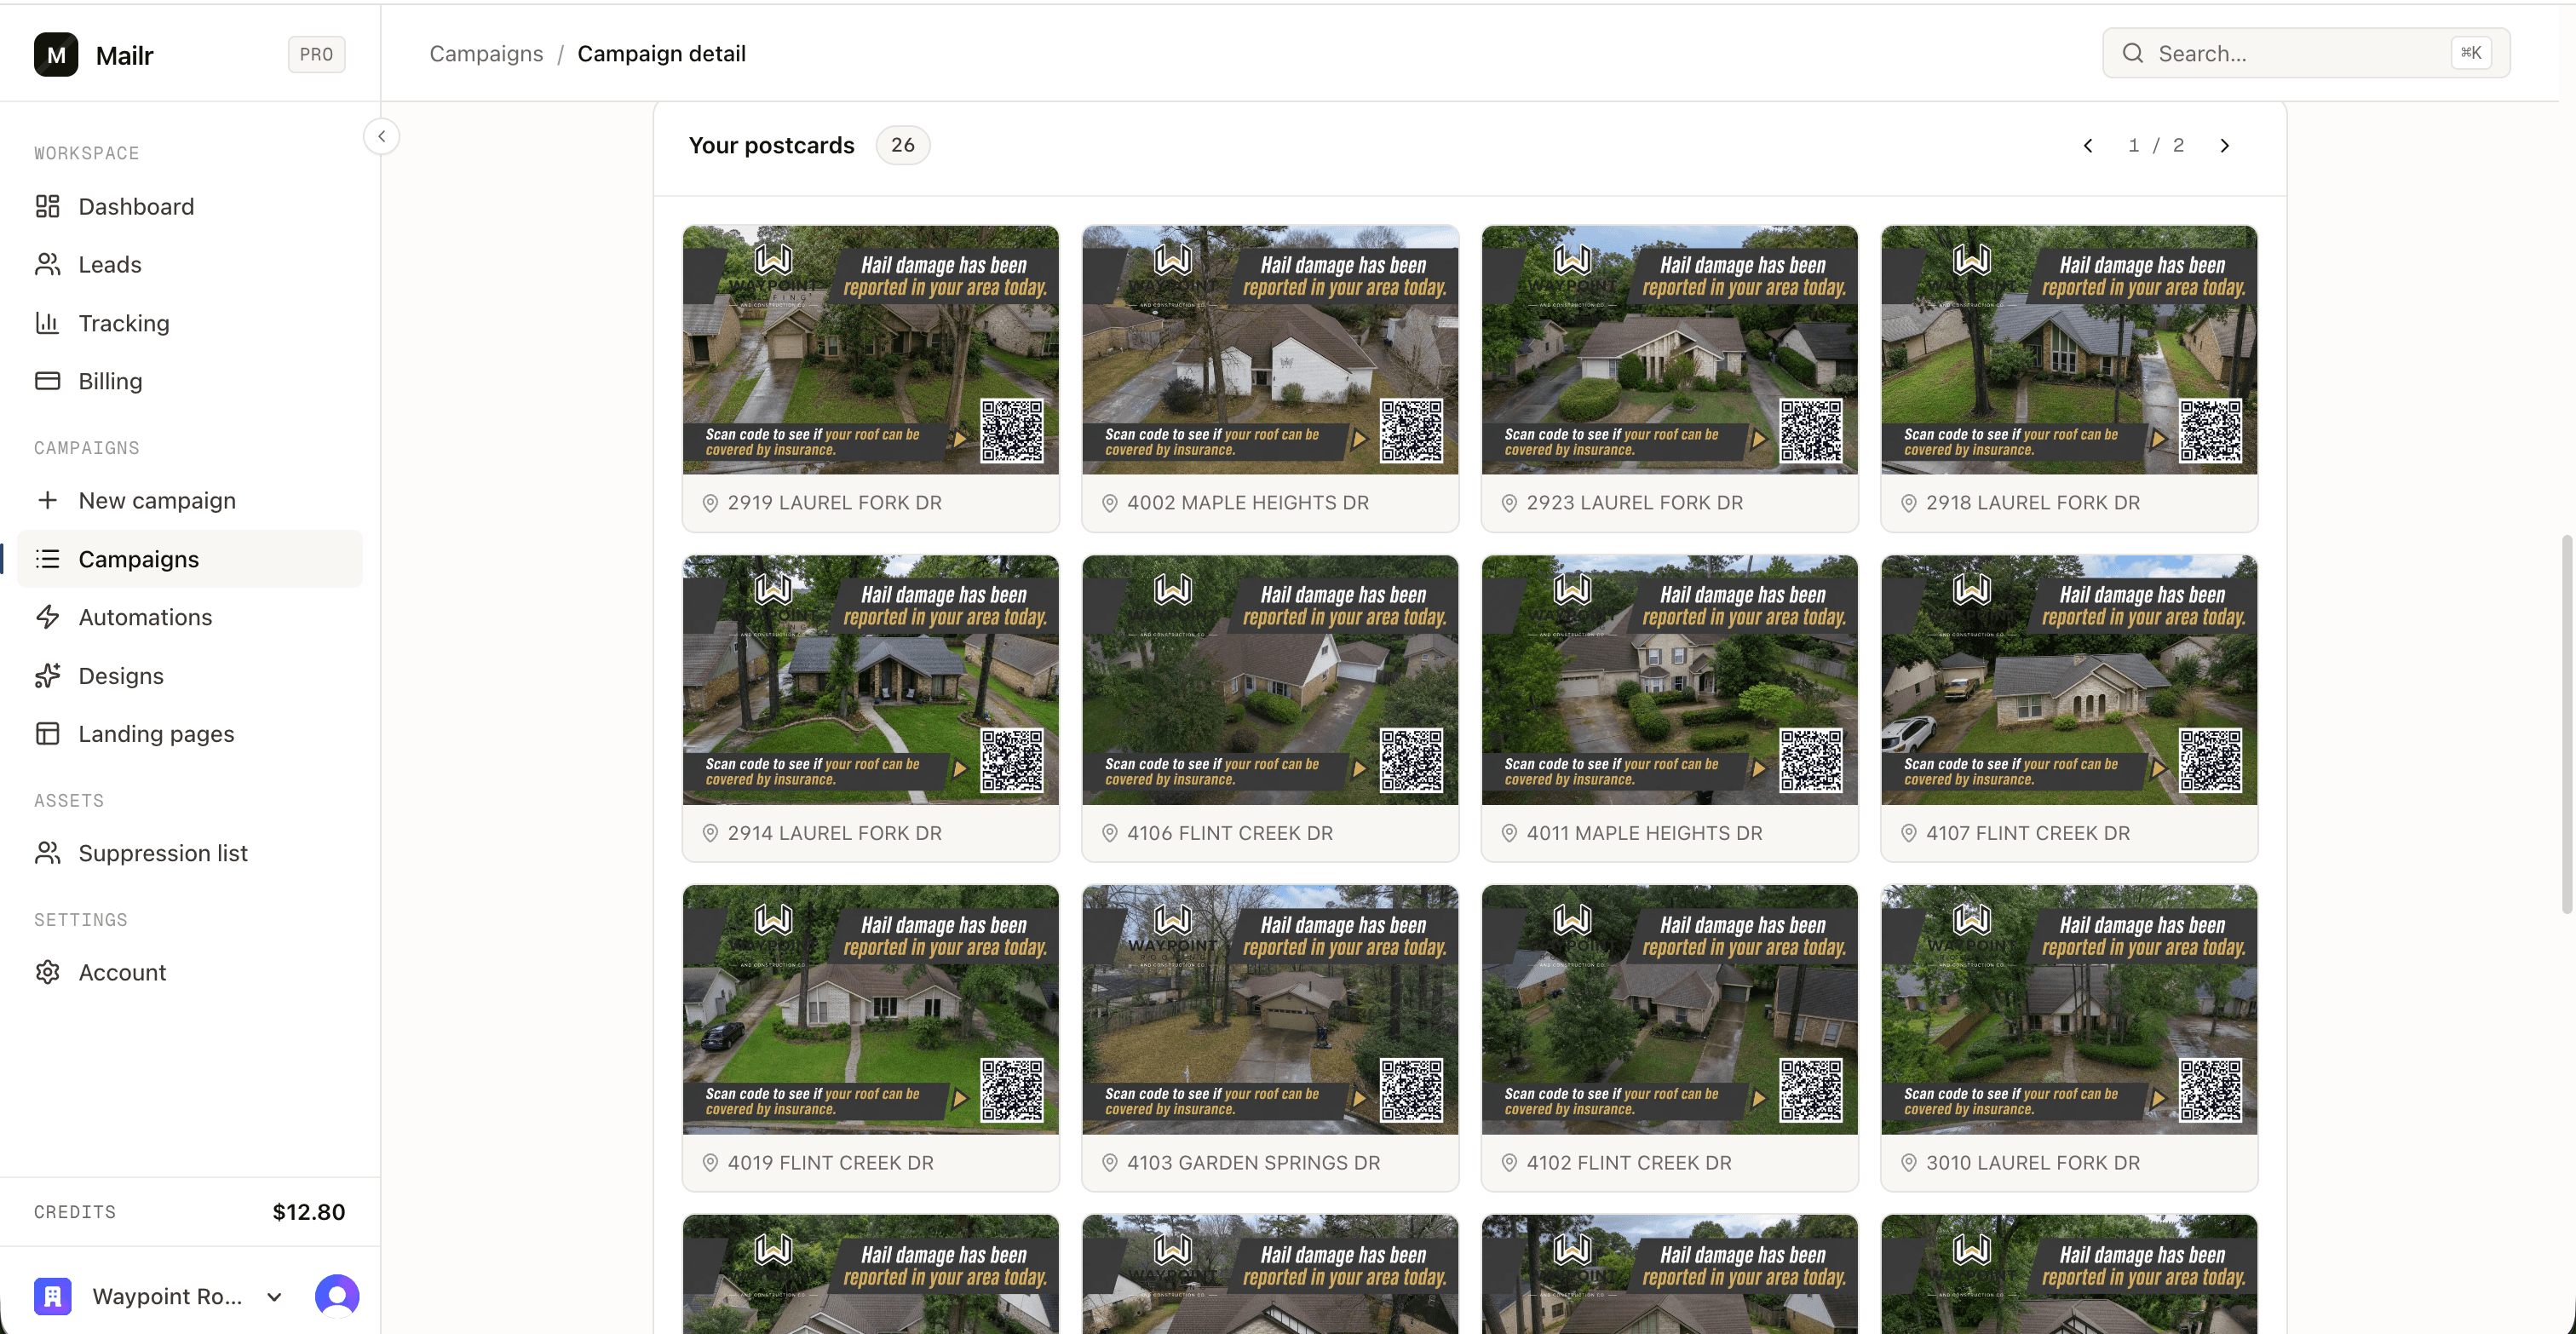Click the Leads people icon

[48, 264]
